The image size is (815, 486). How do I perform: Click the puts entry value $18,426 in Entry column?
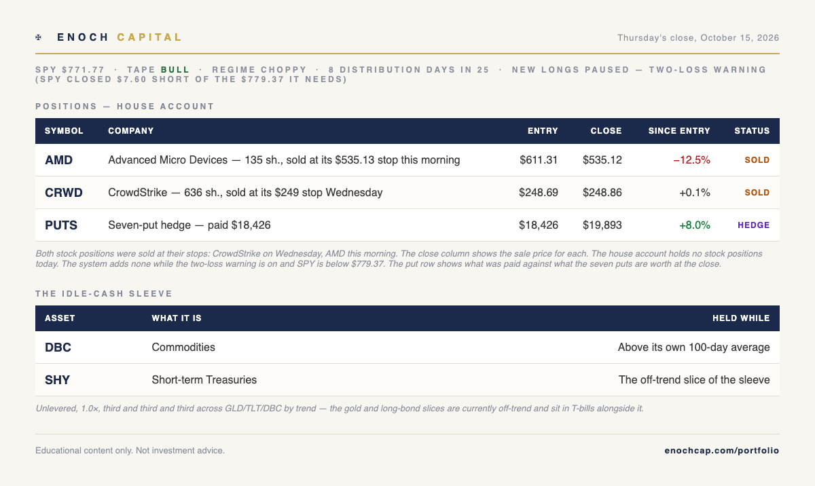click(539, 225)
